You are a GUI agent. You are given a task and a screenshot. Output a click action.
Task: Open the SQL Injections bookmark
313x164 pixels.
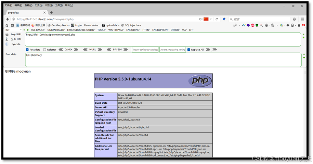pyautogui.click(x=131, y=25)
